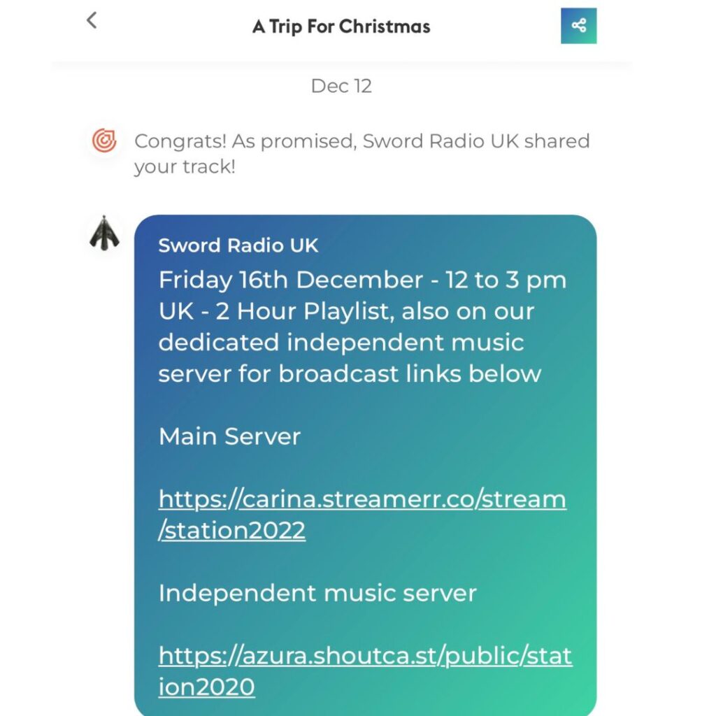
Task: Open the carina.streamerr.co stream link
Action: [362, 514]
